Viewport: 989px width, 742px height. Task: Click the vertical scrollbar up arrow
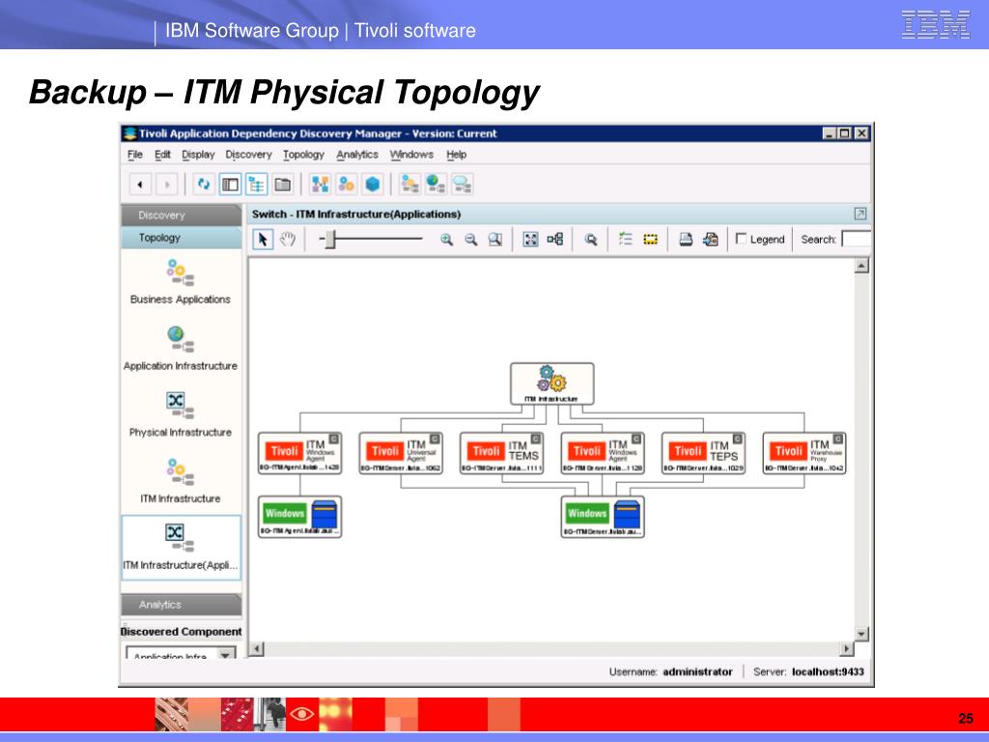862,266
